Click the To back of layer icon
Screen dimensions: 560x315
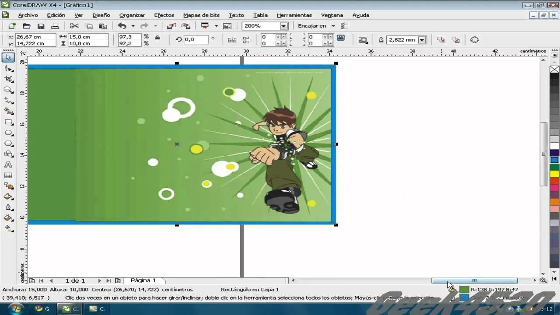pos(455,40)
